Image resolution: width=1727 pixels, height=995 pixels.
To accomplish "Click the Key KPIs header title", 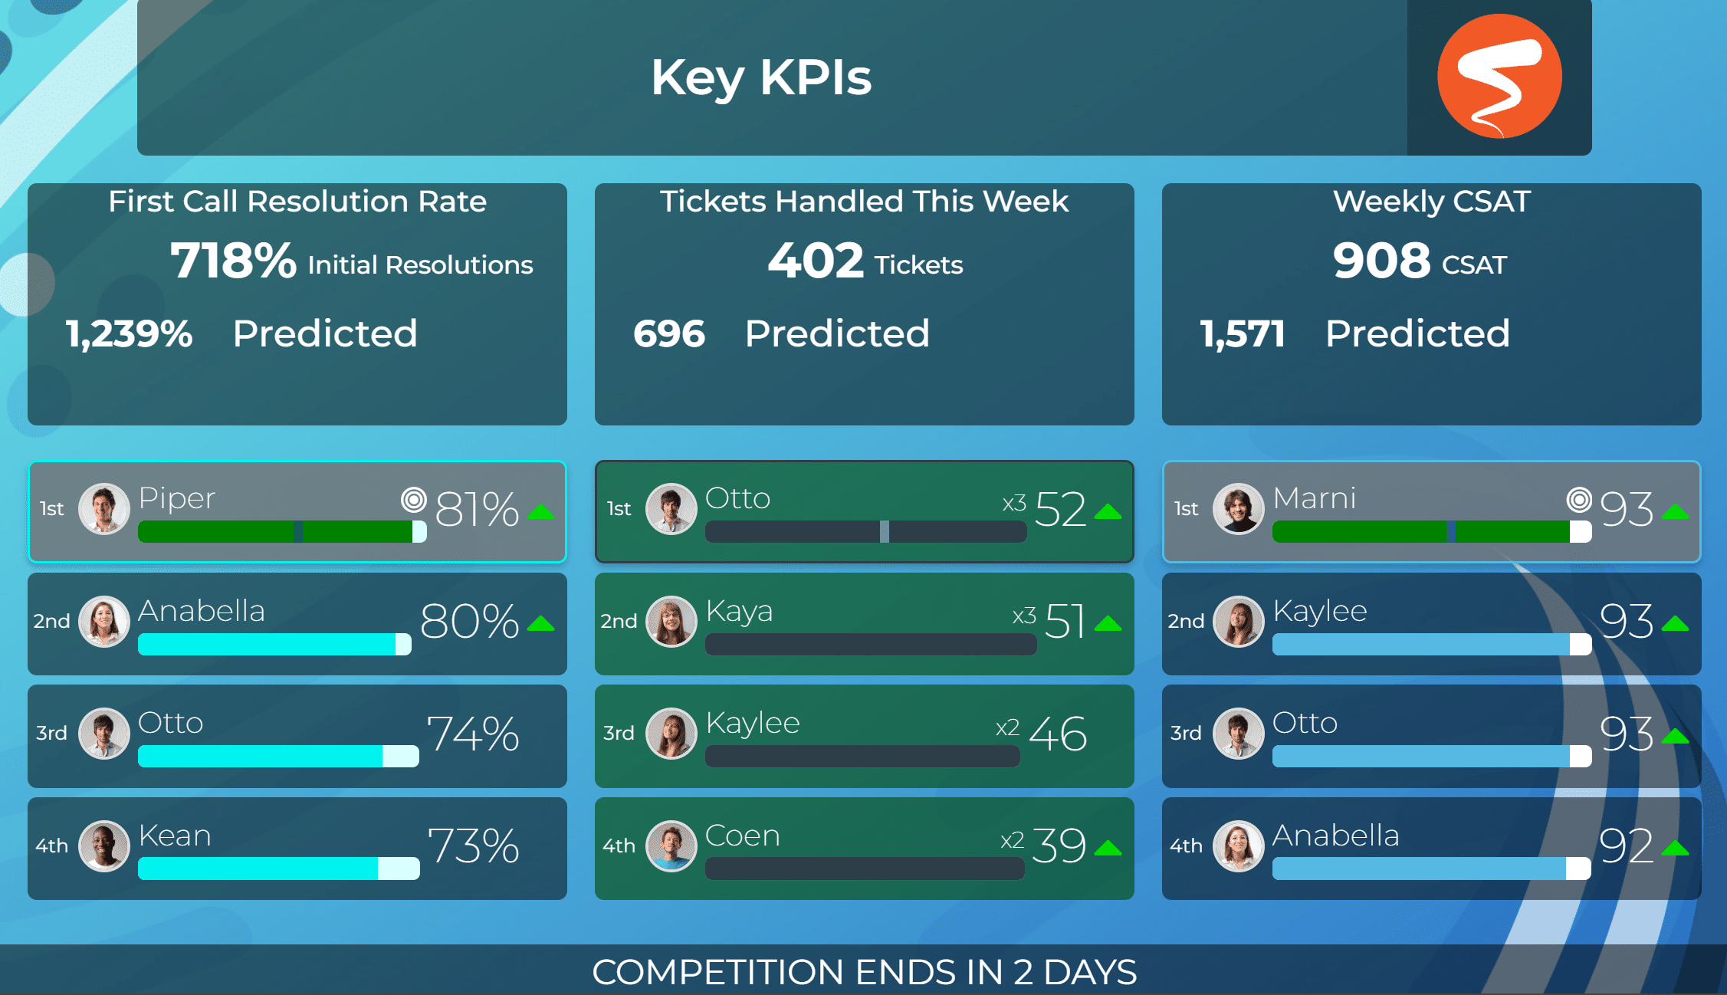I will click(761, 77).
